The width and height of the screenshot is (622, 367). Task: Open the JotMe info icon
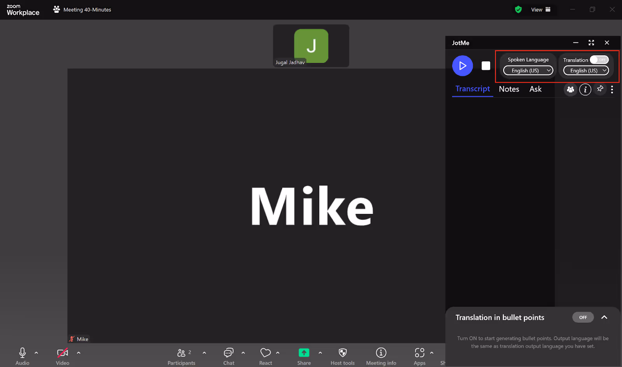(585, 90)
